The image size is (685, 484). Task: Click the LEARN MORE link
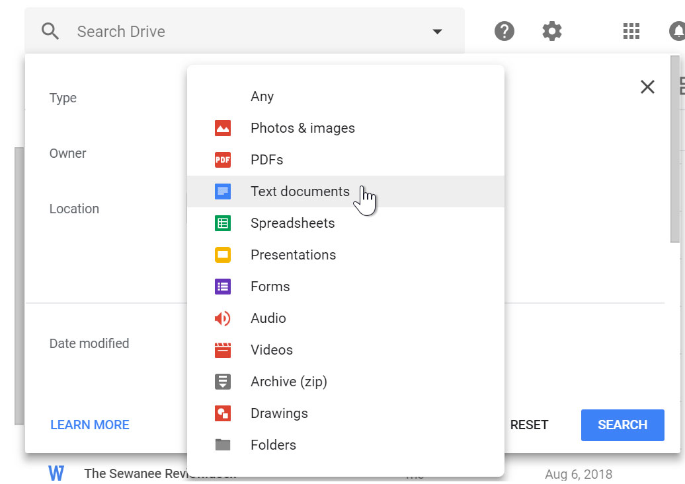[89, 425]
